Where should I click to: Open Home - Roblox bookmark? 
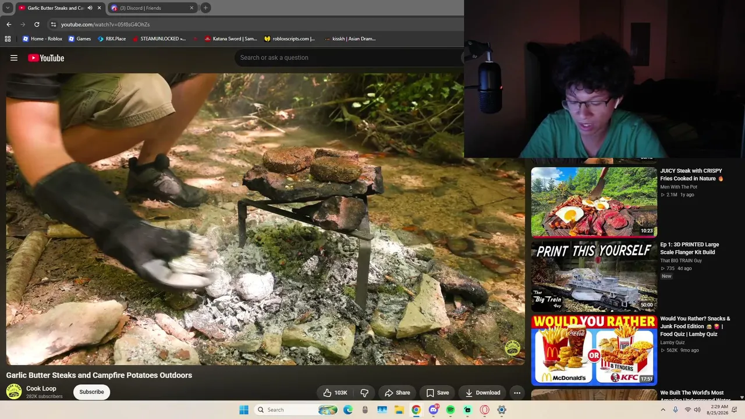pyautogui.click(x=42, y=39)
